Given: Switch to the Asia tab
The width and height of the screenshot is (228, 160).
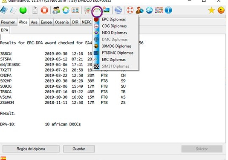Looking at the screenshot, I should tap(34, 22).
